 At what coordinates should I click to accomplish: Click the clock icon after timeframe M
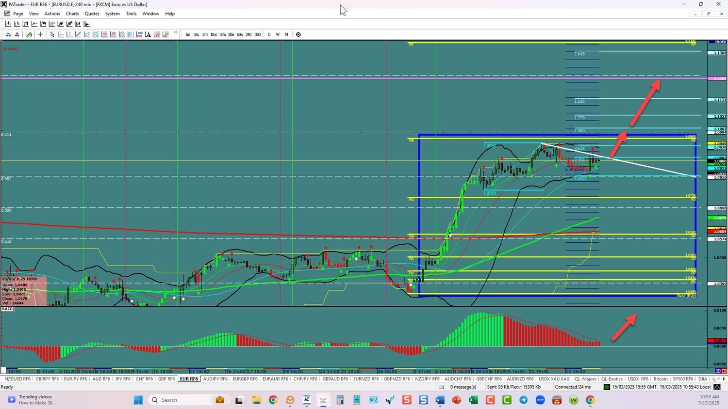coord(298,34)
